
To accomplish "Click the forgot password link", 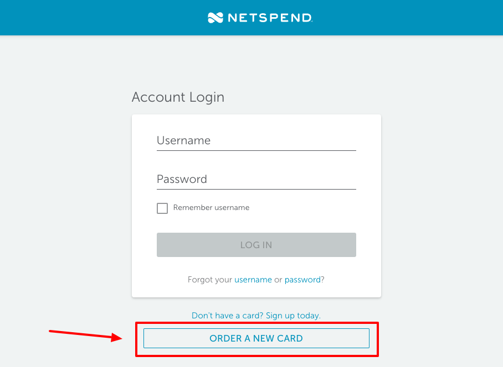I will tap(303, 280).
